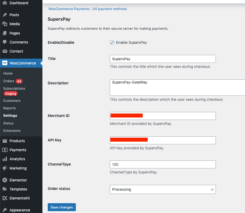Click 'Merchant ID provided by SuperxPay.' help text

click(x=141, y=124)
